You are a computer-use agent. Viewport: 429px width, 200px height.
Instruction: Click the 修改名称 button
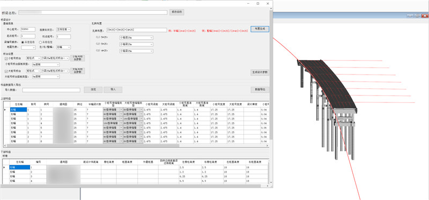tap(177, 12)
